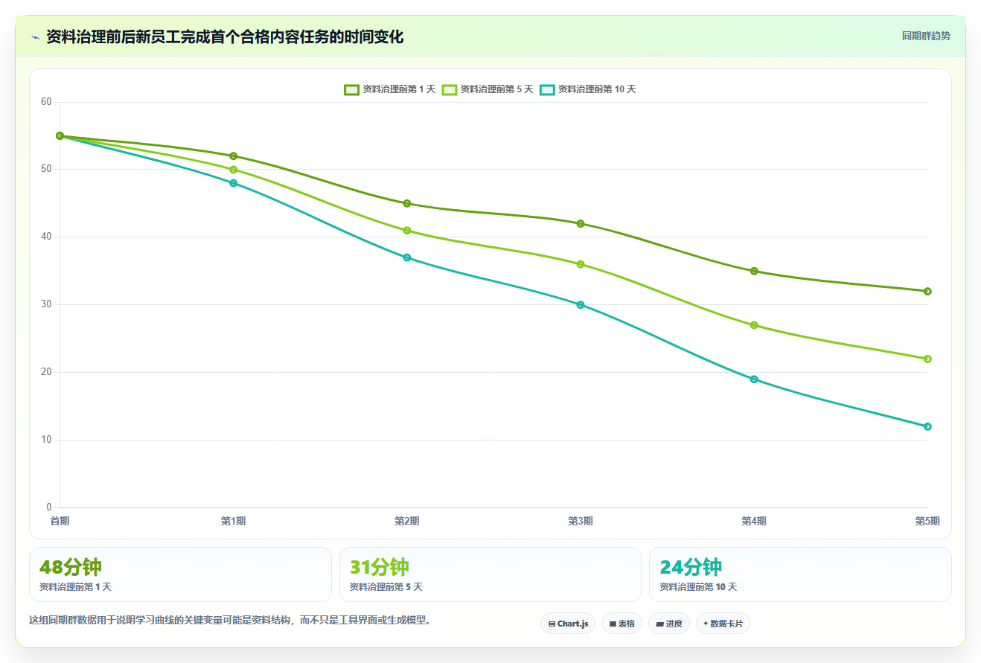Click the y-axis value 40
The image size is (981, 663).
(46, 237)
